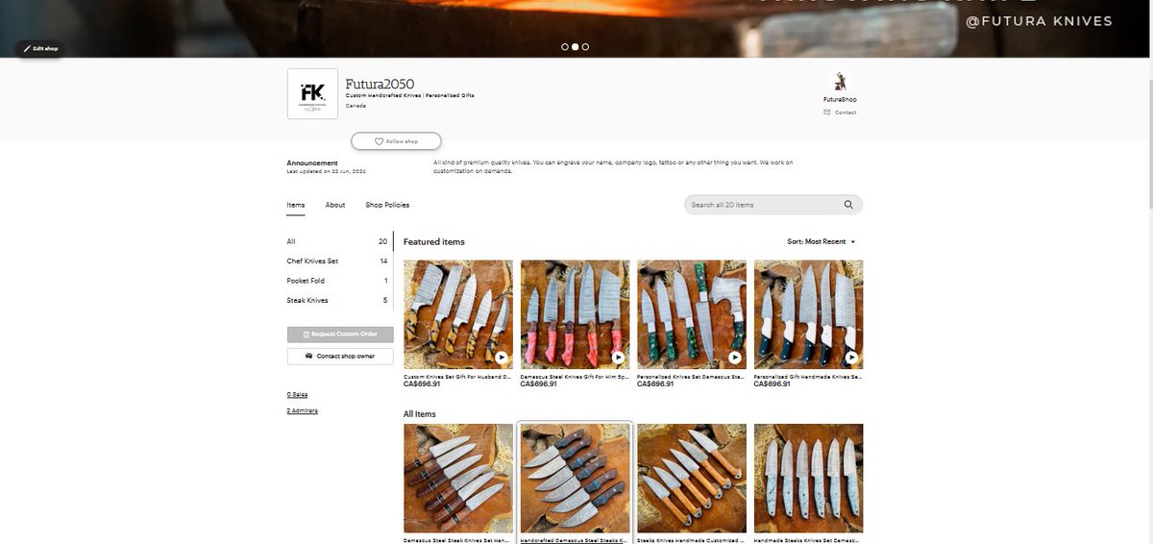
Task: Open Steaks Knives Handmade Customized thumbnail
Action: click(692, 479)
